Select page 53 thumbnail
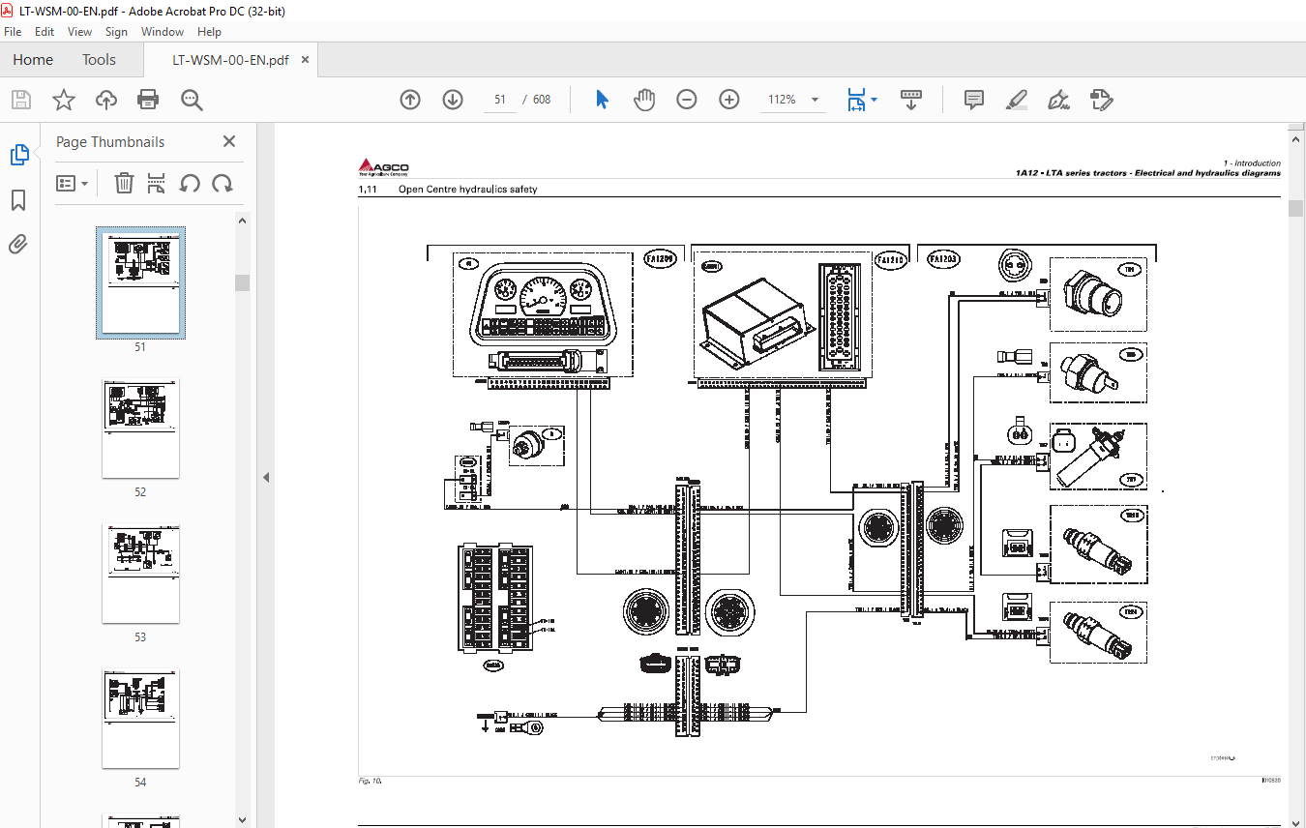The width and height of the screenshot is (1306, 828). tap(140, 574)
